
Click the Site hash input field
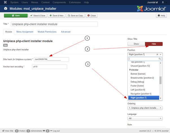coord(51,59)
